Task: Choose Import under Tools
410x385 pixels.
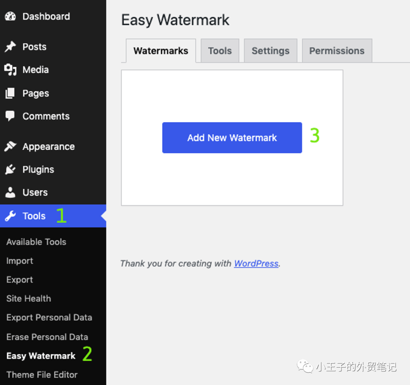Action: (x=20, y=261)
